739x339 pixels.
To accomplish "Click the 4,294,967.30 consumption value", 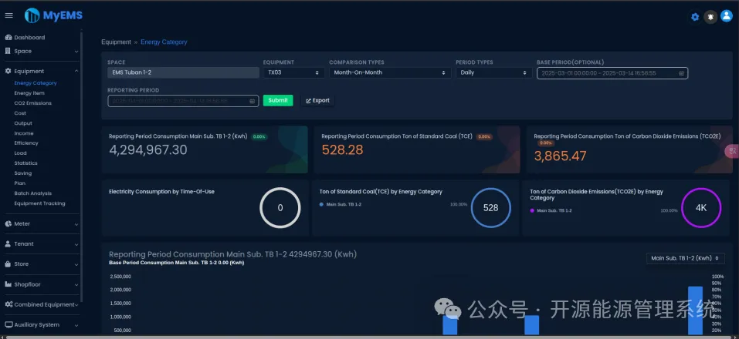I will (148, 150).
